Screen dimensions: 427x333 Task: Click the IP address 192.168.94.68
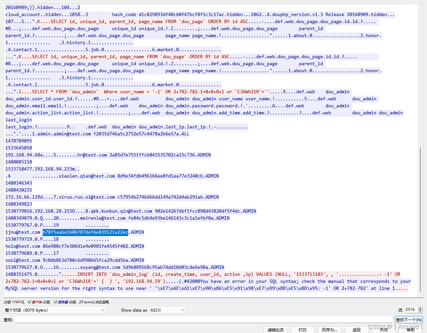pos(23,155)
